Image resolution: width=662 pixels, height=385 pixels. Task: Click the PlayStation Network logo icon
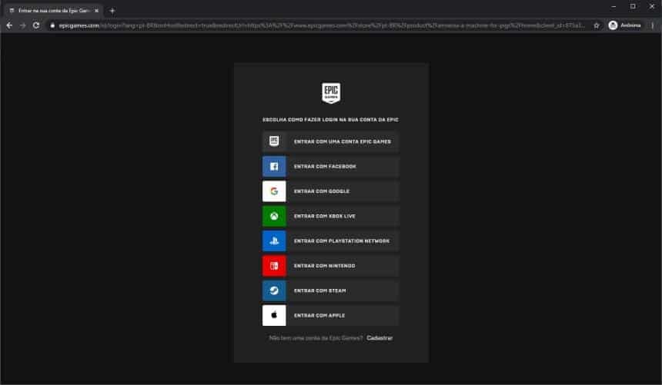point(274,241)
